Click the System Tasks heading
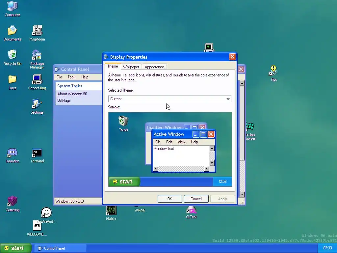The height and width of the screenshot is (253, 337). (70, 86)
